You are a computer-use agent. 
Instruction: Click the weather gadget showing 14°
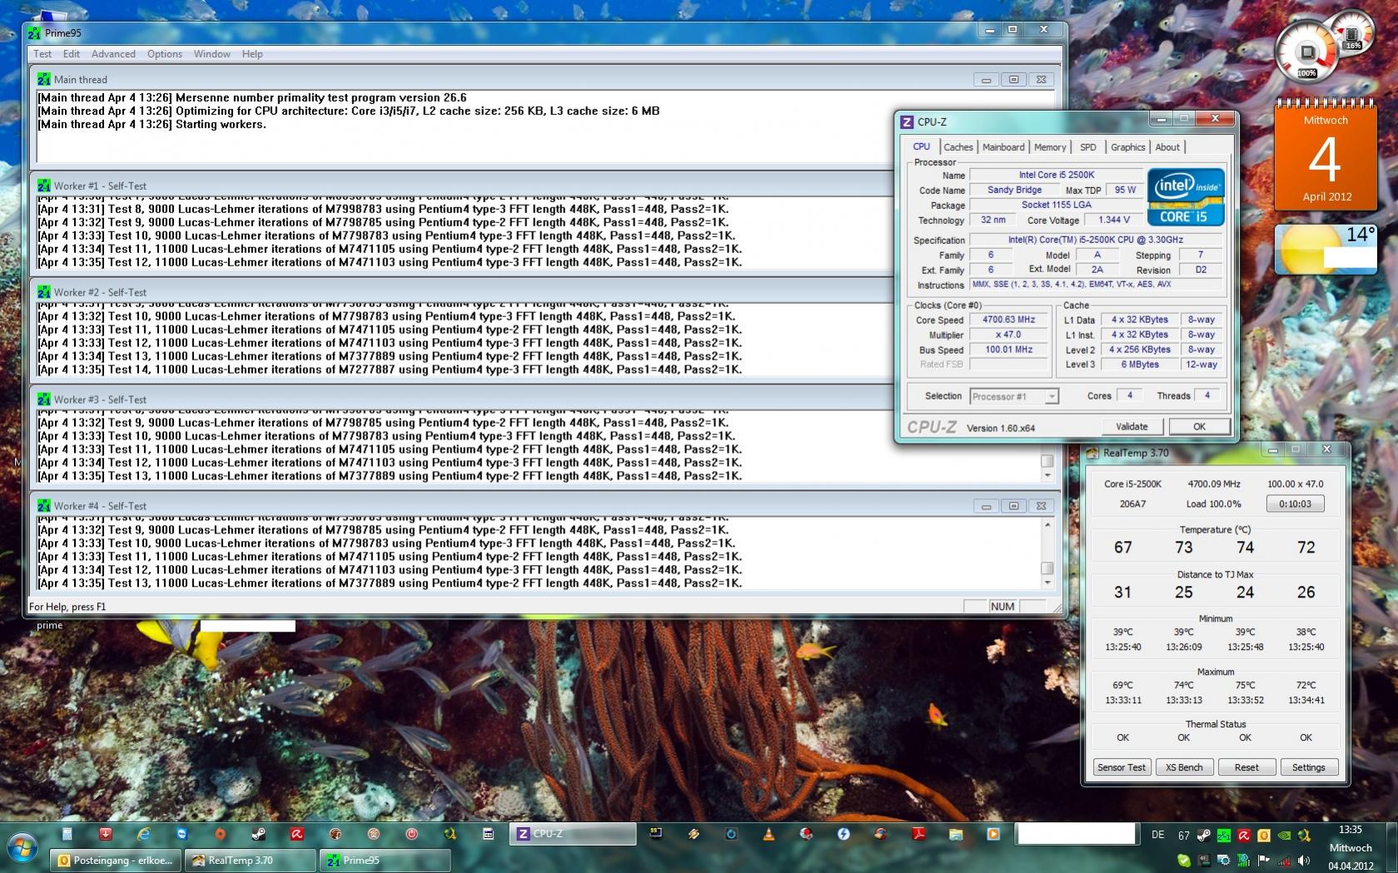click(x=1325, y=250)
